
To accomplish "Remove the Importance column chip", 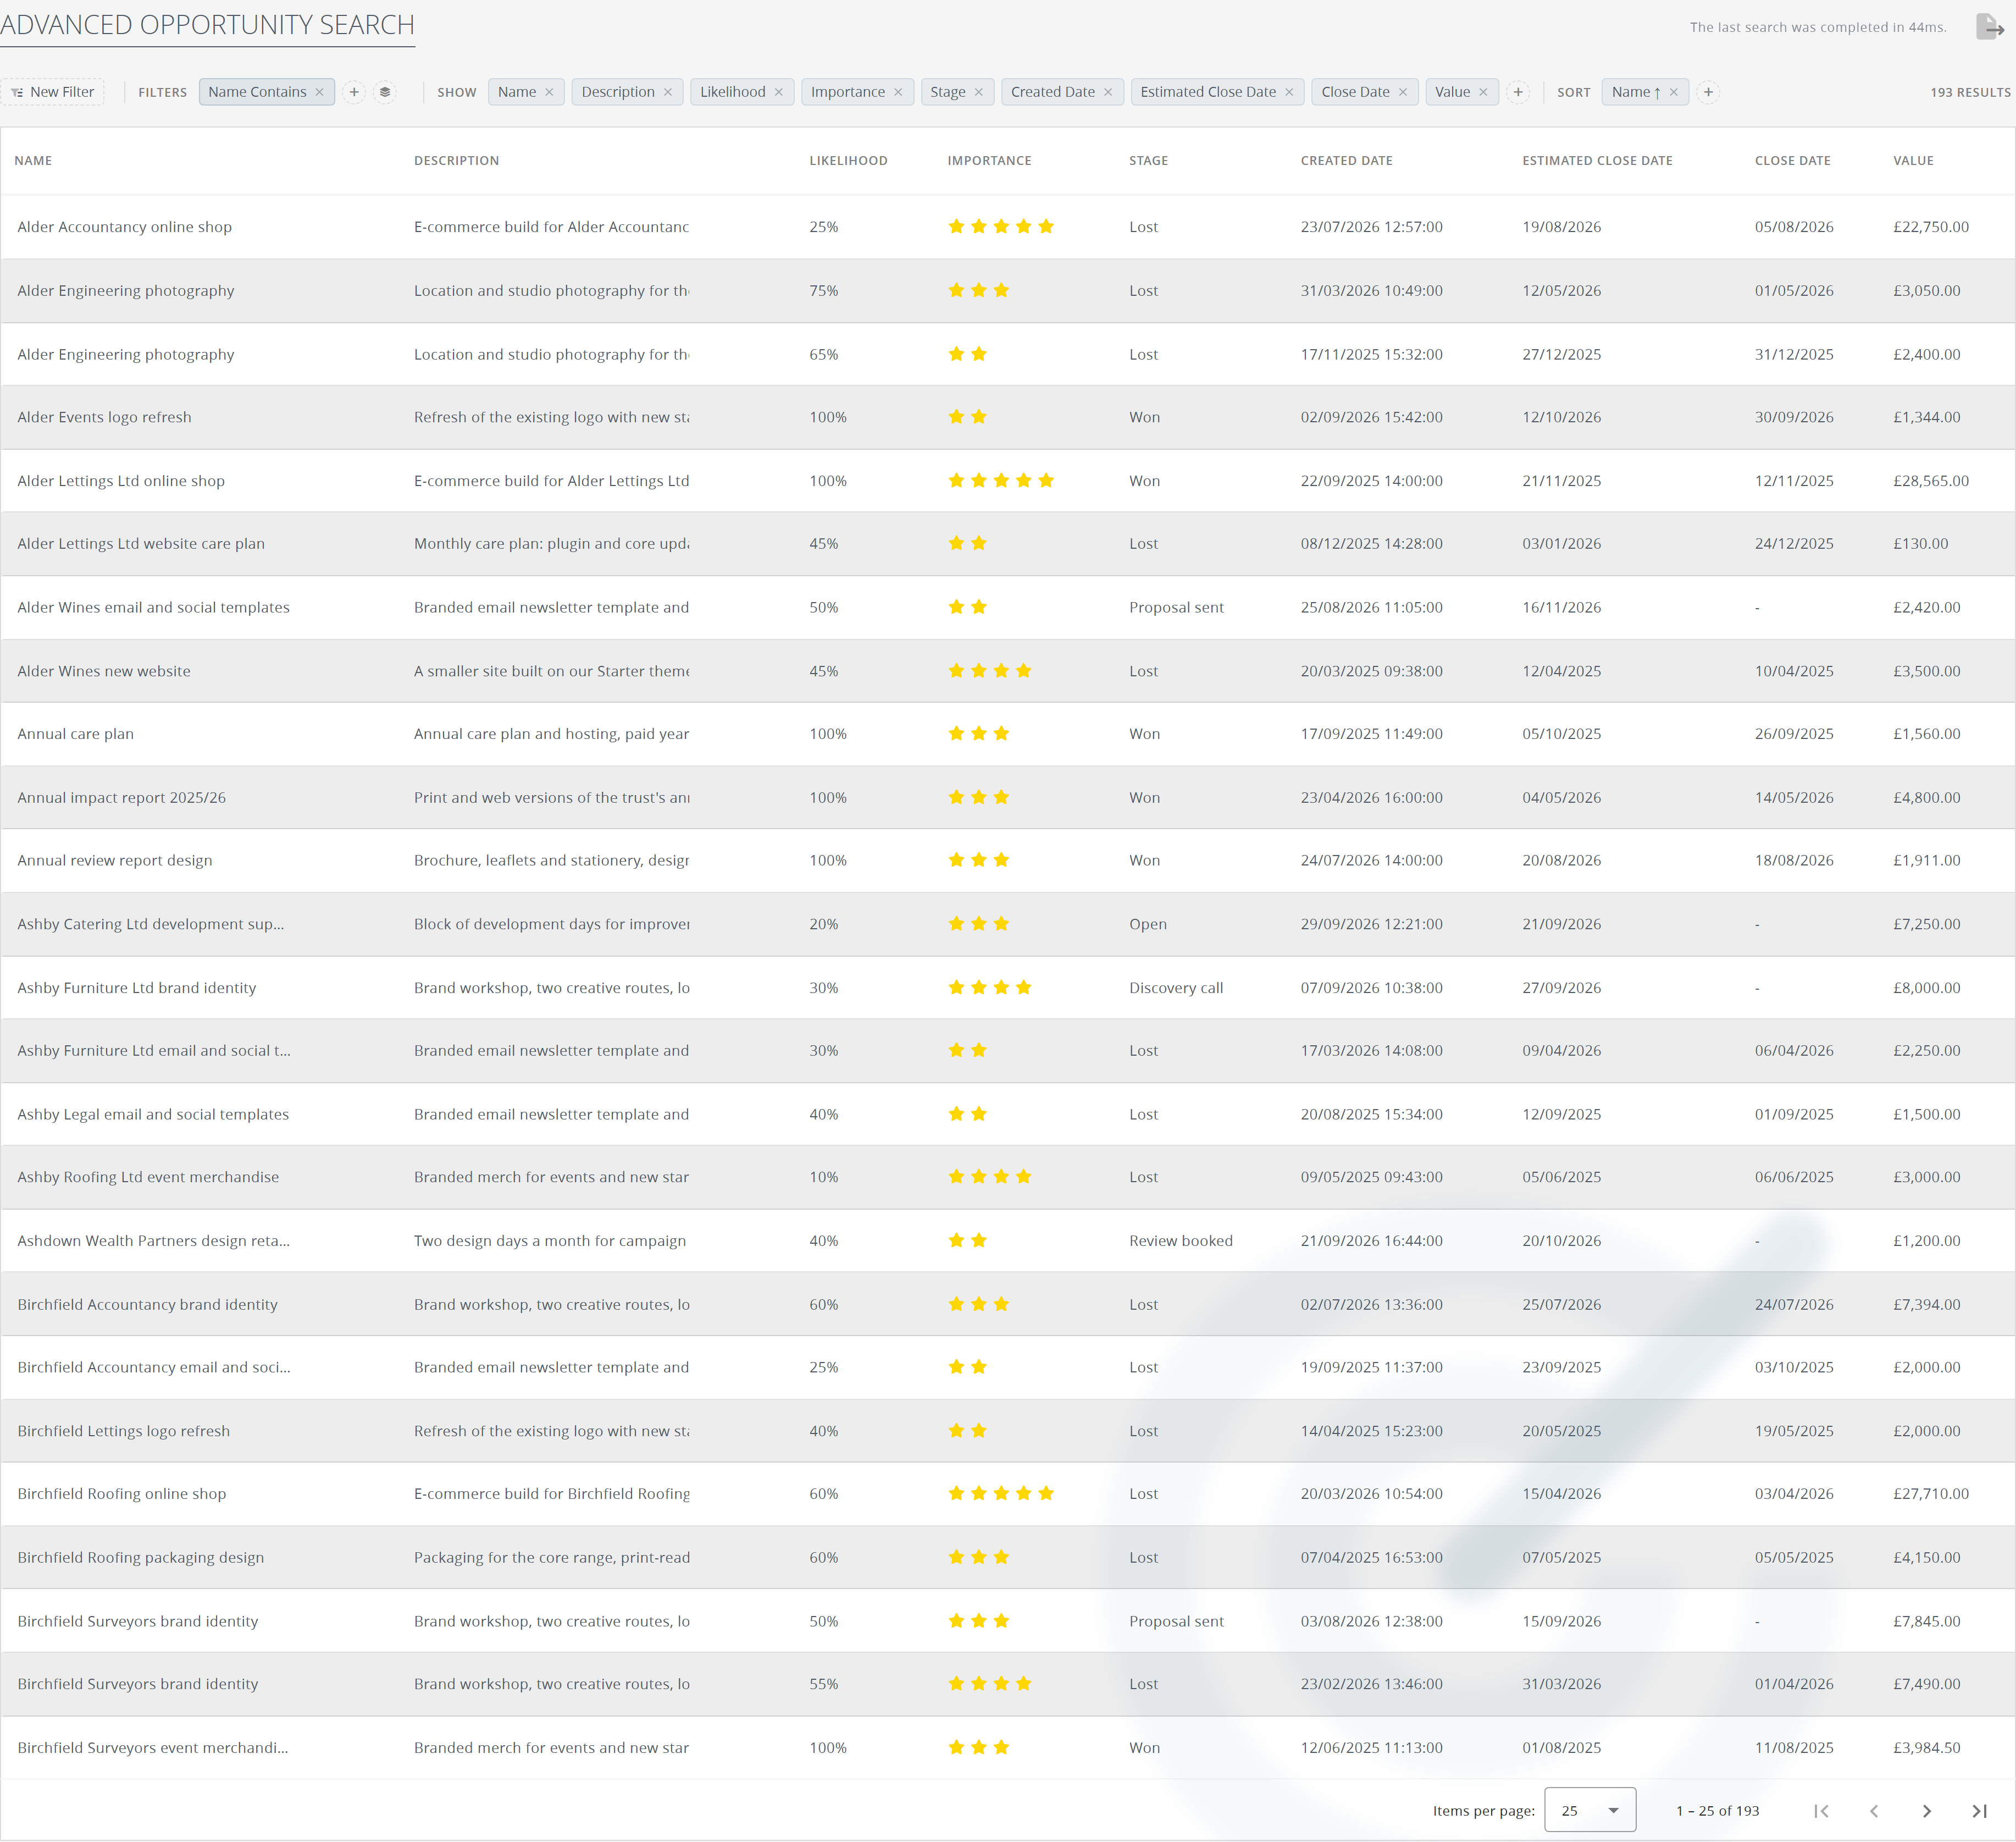I will 898,92.
